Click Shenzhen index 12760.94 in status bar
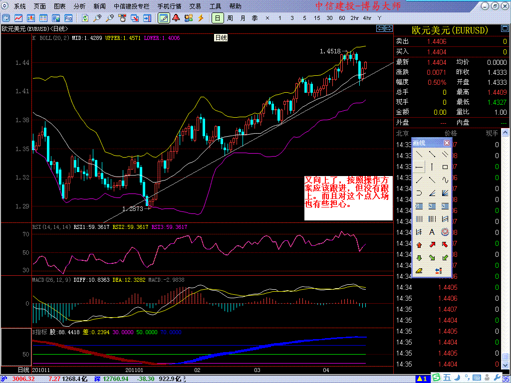The height and width of the screenshot is (383, 511). point(116,379)
